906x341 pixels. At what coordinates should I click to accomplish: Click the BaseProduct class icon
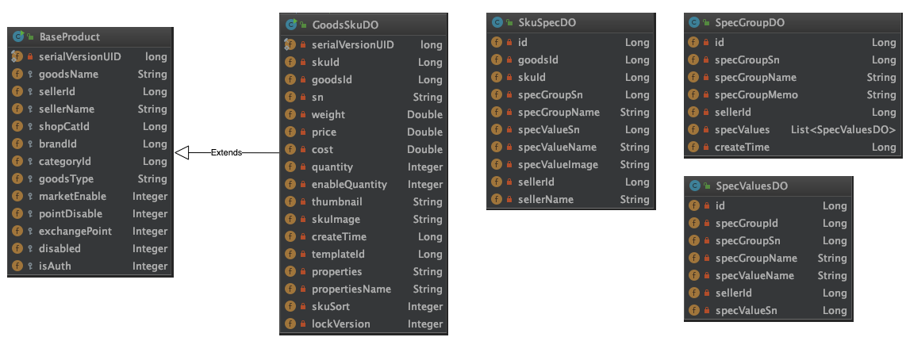(17, 36)
